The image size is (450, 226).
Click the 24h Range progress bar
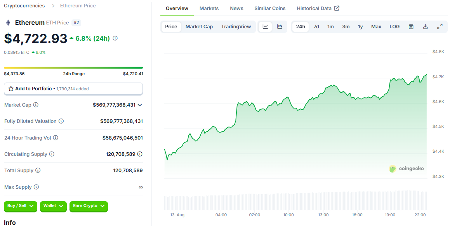[73, 67]
